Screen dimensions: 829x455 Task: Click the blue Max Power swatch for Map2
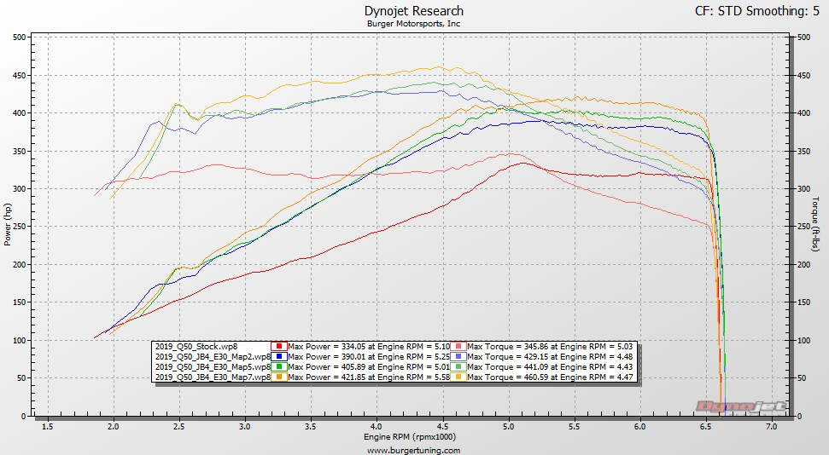(x=278, y=357)
